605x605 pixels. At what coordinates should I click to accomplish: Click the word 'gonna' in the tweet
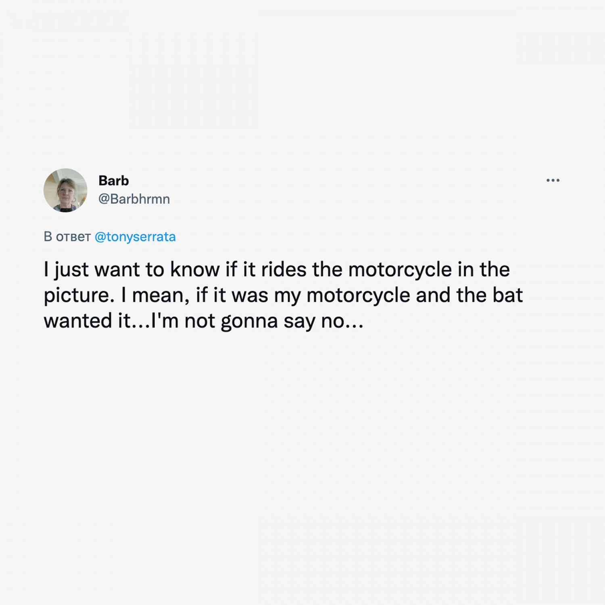tap(249, 322)
